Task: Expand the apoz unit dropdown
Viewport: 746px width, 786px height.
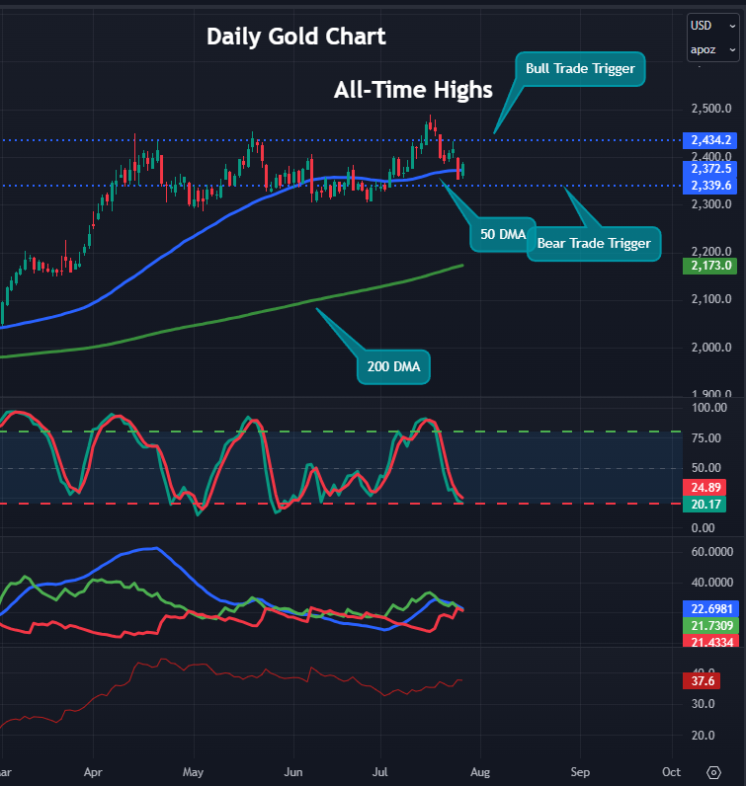Action: 712,48
